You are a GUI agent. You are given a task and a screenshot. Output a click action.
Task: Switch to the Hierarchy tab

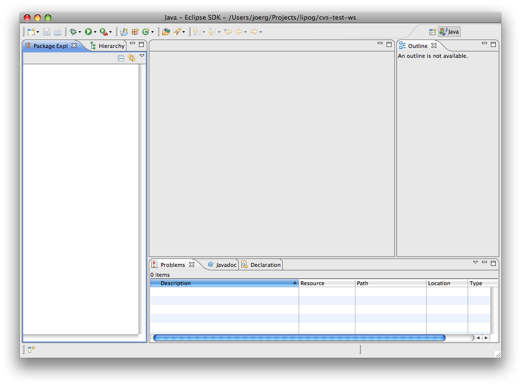(111, 46)
